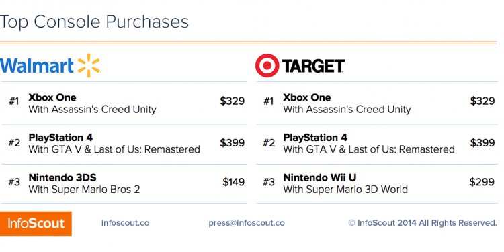Click Walmart's #1 rank label
504x252 pixels.
point(14,101)
